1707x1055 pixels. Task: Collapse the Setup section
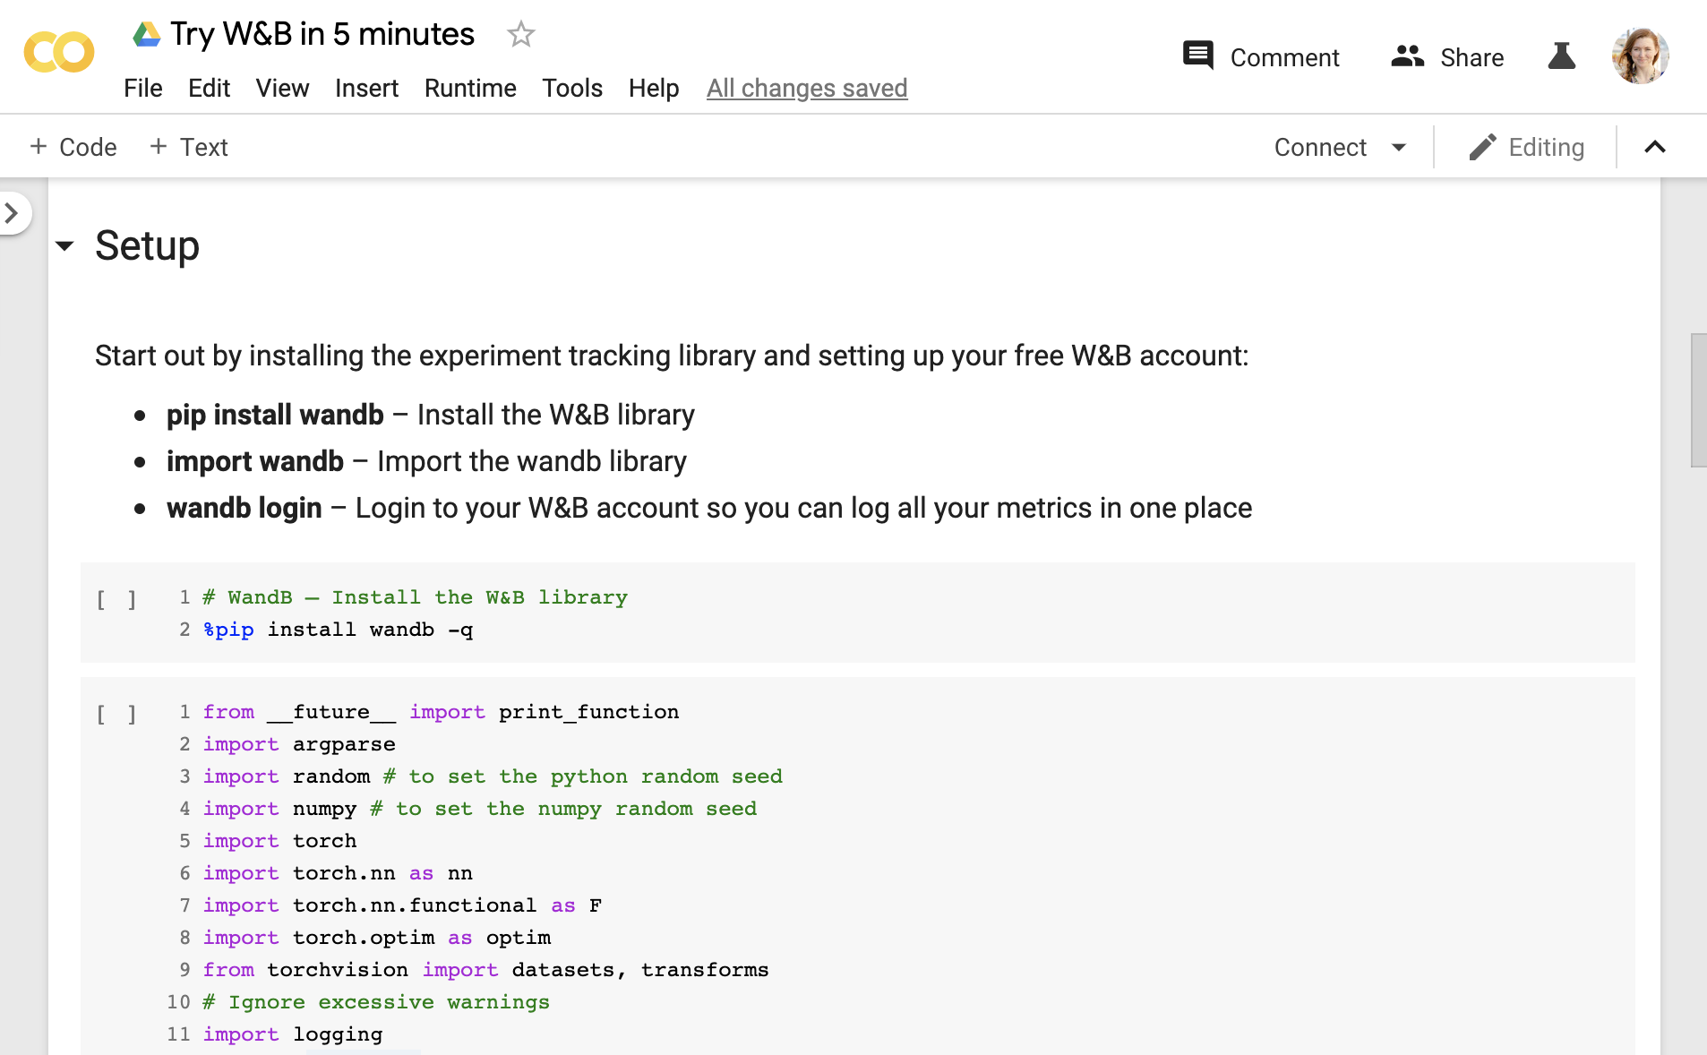pyautogui.click(x=64, y=246)
